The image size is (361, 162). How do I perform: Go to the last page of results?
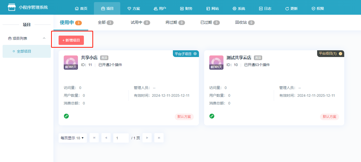tap(159, 138)
